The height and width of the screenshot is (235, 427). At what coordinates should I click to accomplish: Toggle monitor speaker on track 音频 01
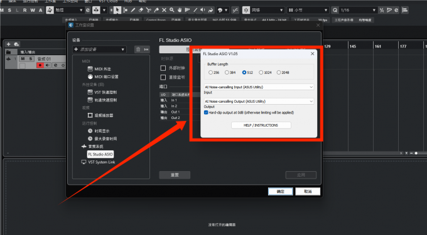pyautogui.click(x=48, y=65)
